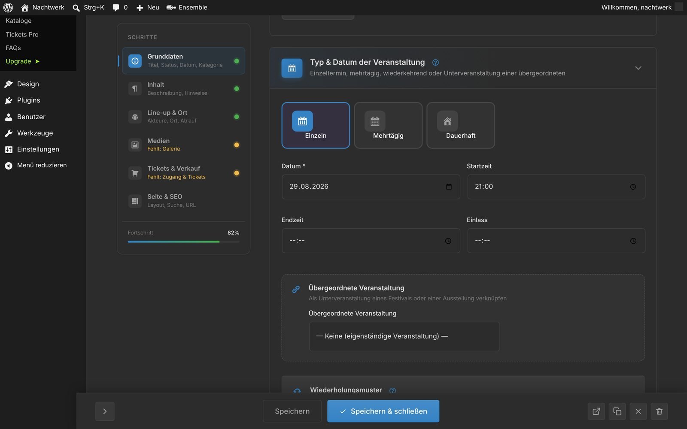
Task: Open comments bubble in admin bar
Action: [120, 7]
